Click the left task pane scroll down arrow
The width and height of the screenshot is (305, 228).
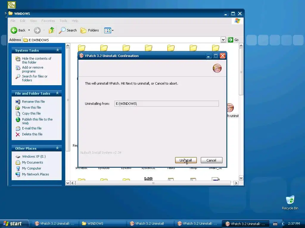(68, 183)
